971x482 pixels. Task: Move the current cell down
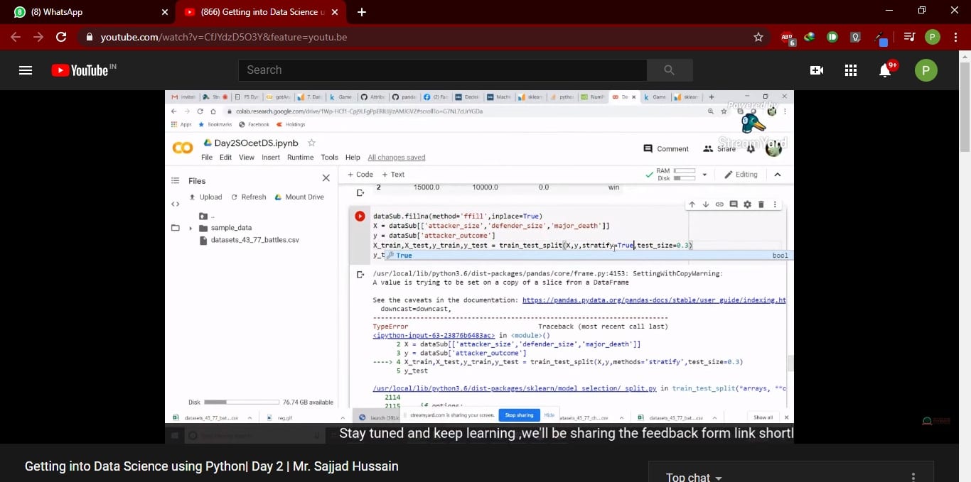704,204
